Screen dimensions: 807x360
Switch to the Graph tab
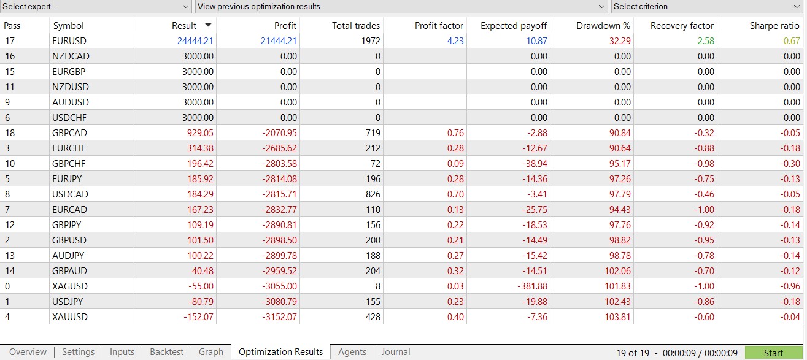point(211,352)
